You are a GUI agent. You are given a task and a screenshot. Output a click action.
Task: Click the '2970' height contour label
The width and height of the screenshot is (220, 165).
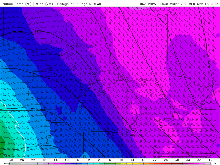tap(38, 31)
